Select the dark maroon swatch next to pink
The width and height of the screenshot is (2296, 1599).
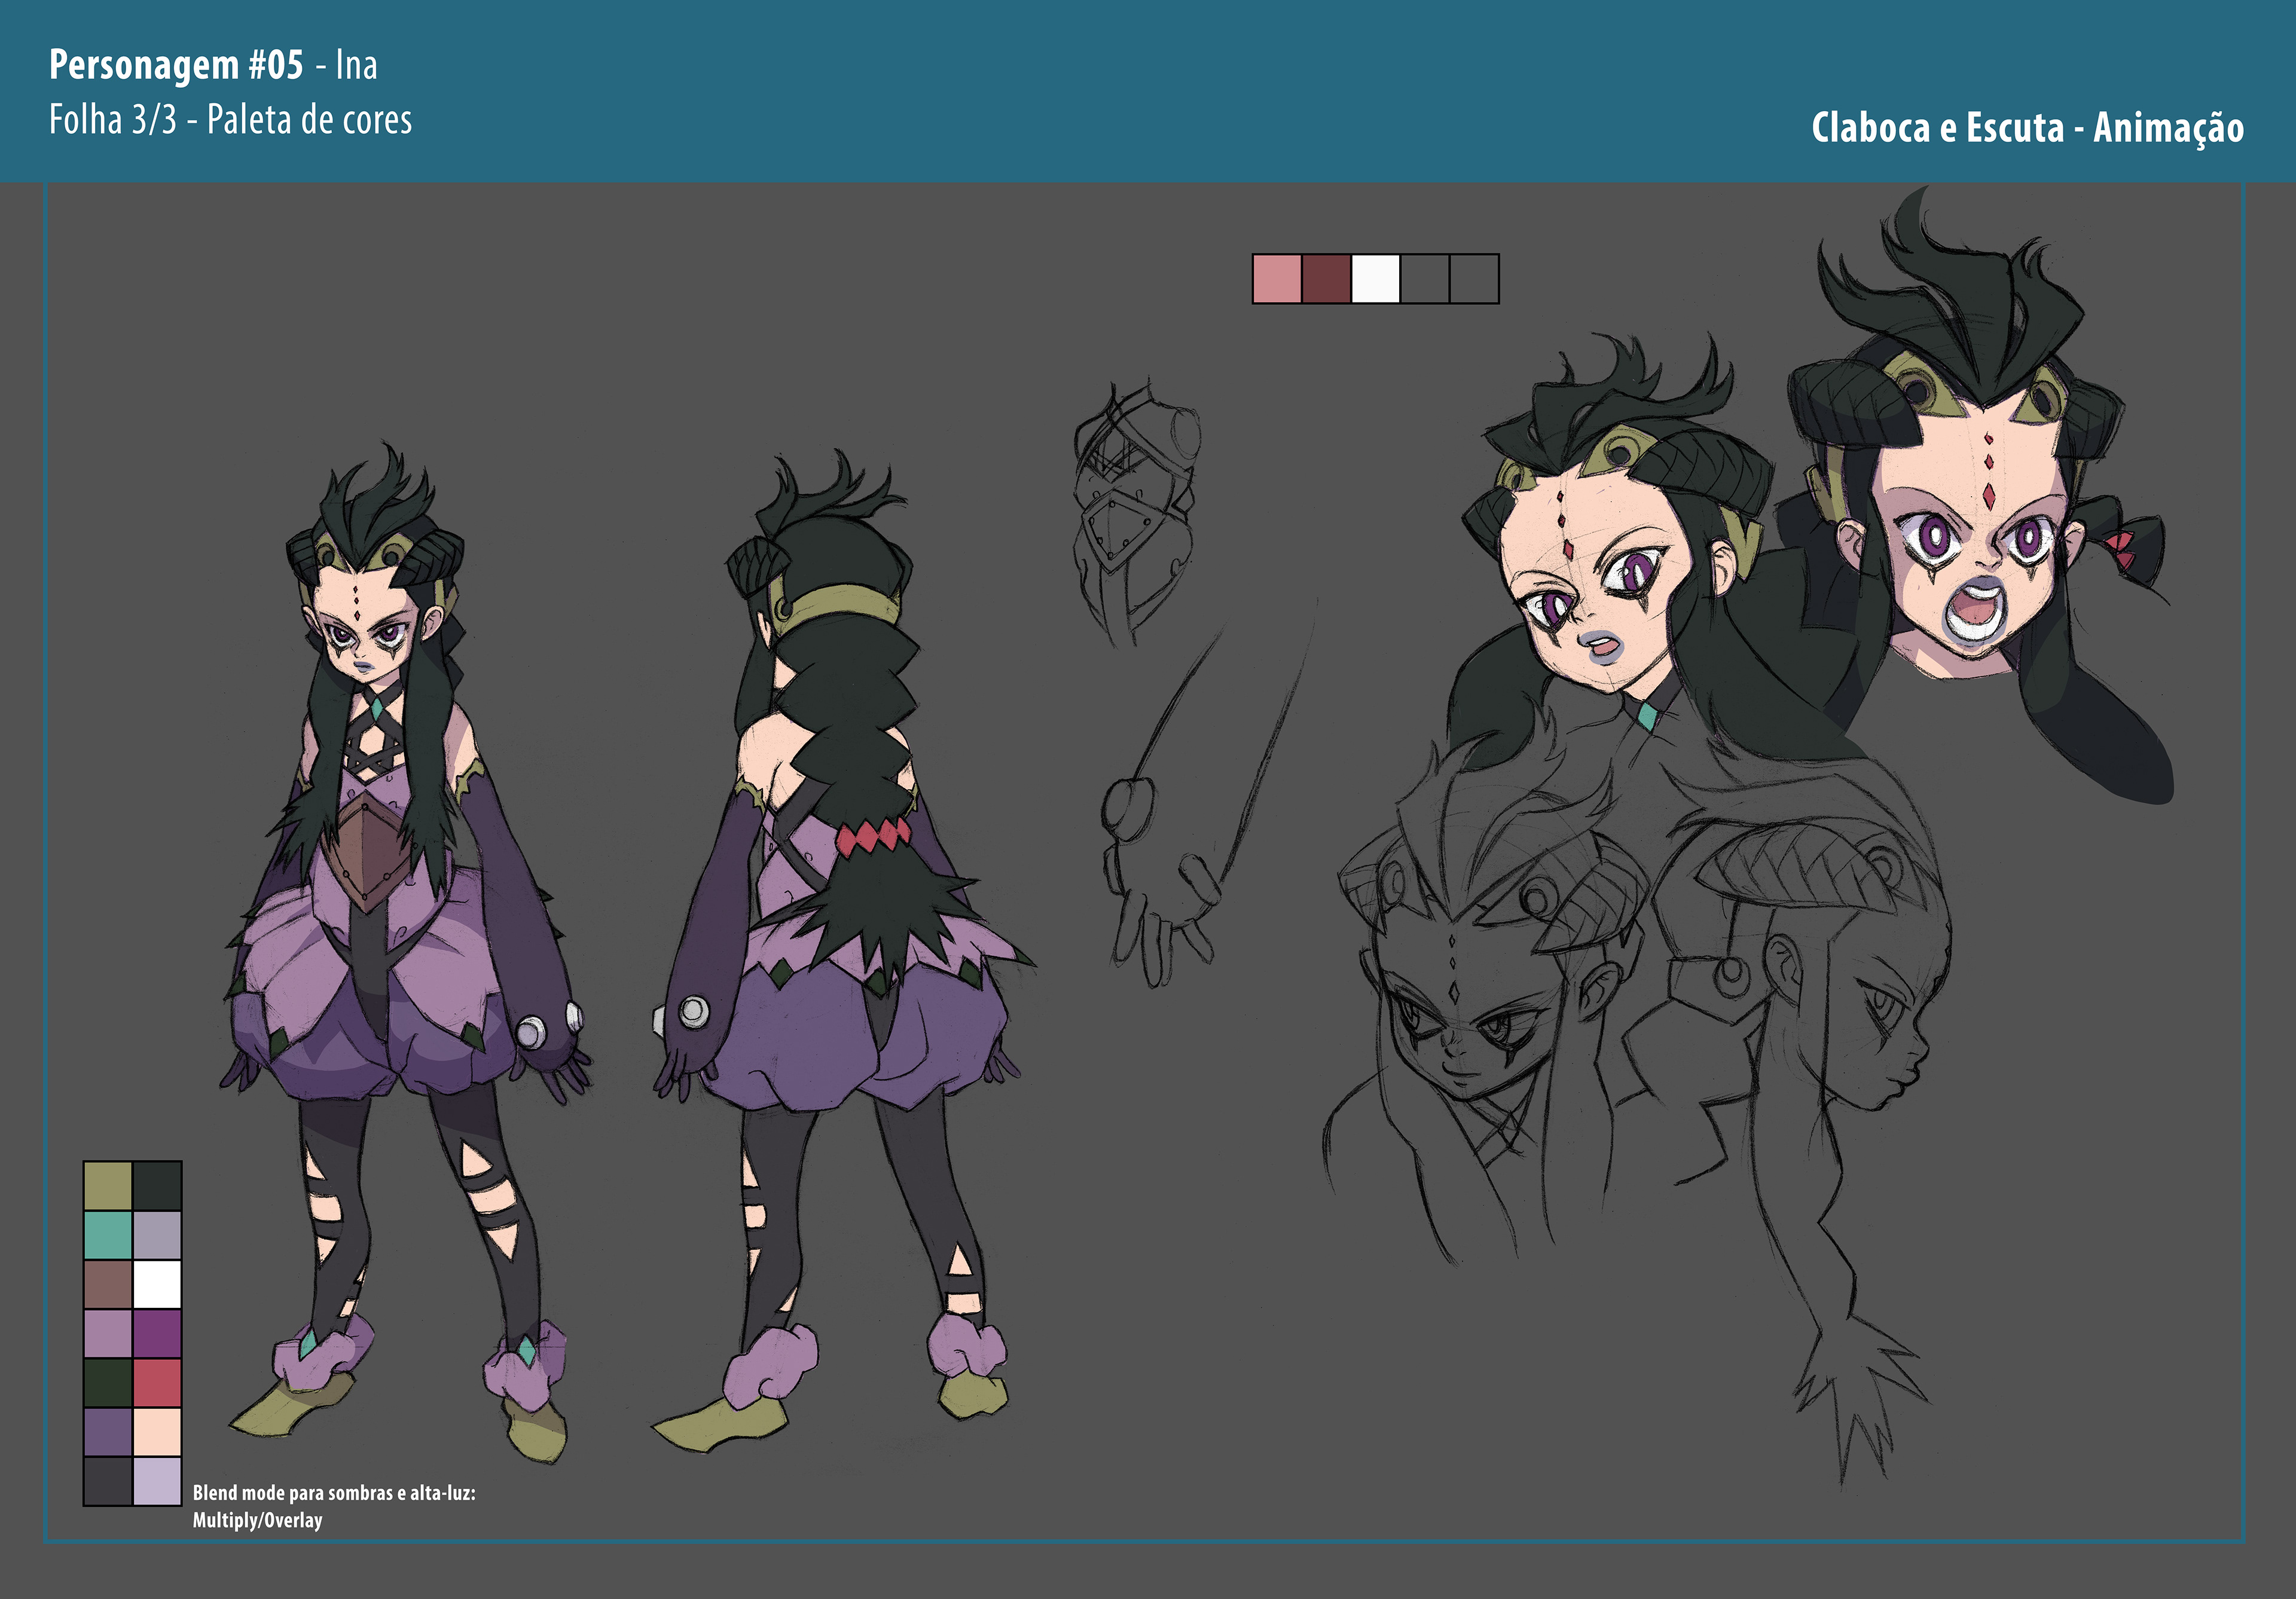point(1326,278)
